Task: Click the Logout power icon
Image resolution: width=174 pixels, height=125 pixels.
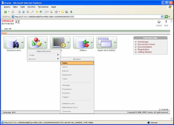Action: click(159, 22)
